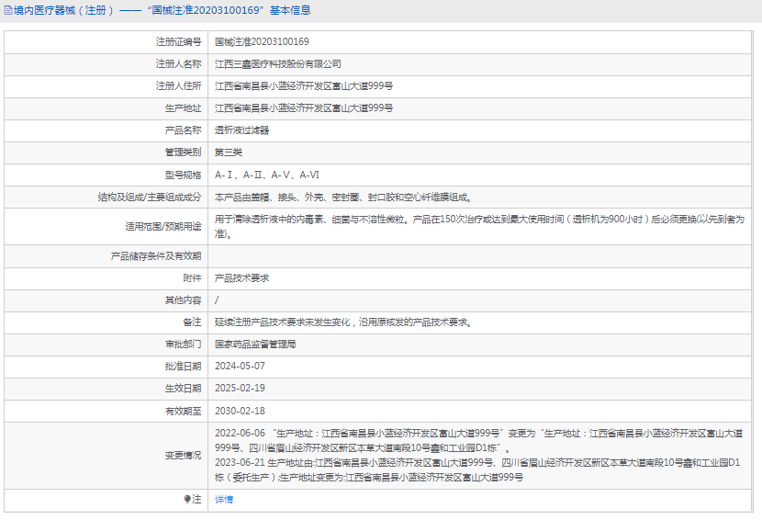Click the empty 产品储存条件及有效期 value cell
Image resolution: width=762 pixels, height=520 pixels.
coord(479,256)
